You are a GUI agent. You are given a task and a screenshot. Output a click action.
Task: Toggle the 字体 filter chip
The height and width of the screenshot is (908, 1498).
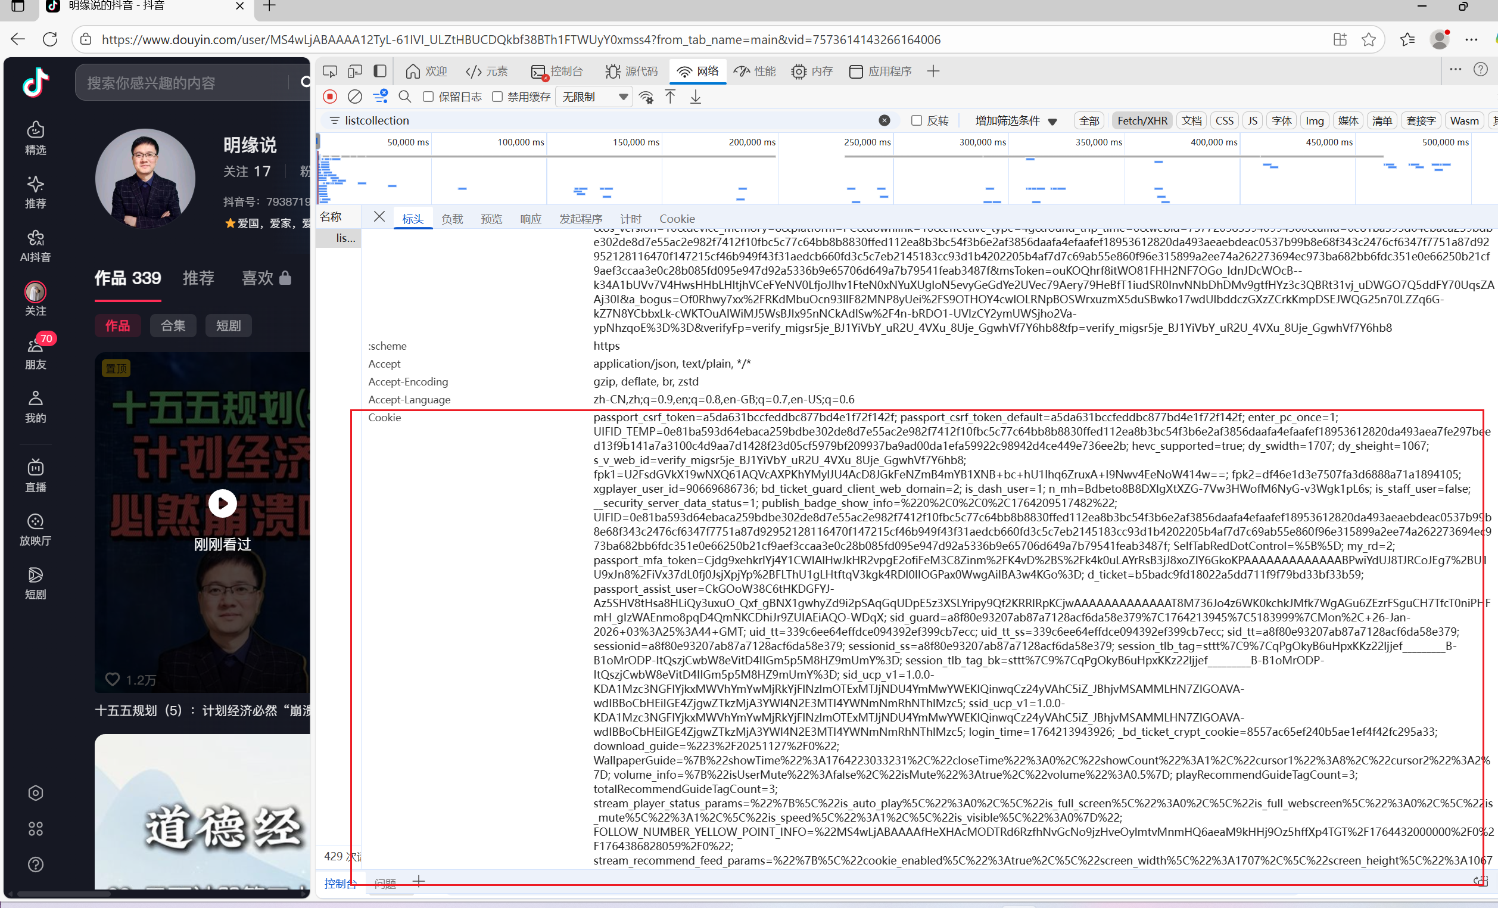[x=1282, y=120]
